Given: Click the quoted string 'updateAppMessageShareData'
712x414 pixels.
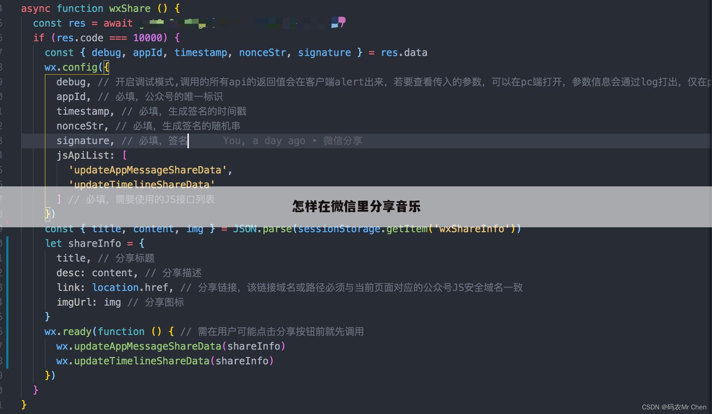Looking at the screenshot, I should pyautogui.click(x=148, y=170).
